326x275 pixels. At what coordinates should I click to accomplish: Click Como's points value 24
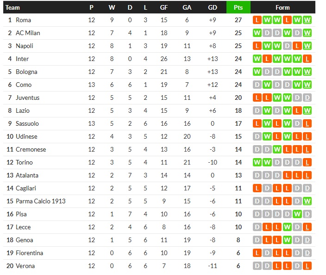tap(238, 85)
